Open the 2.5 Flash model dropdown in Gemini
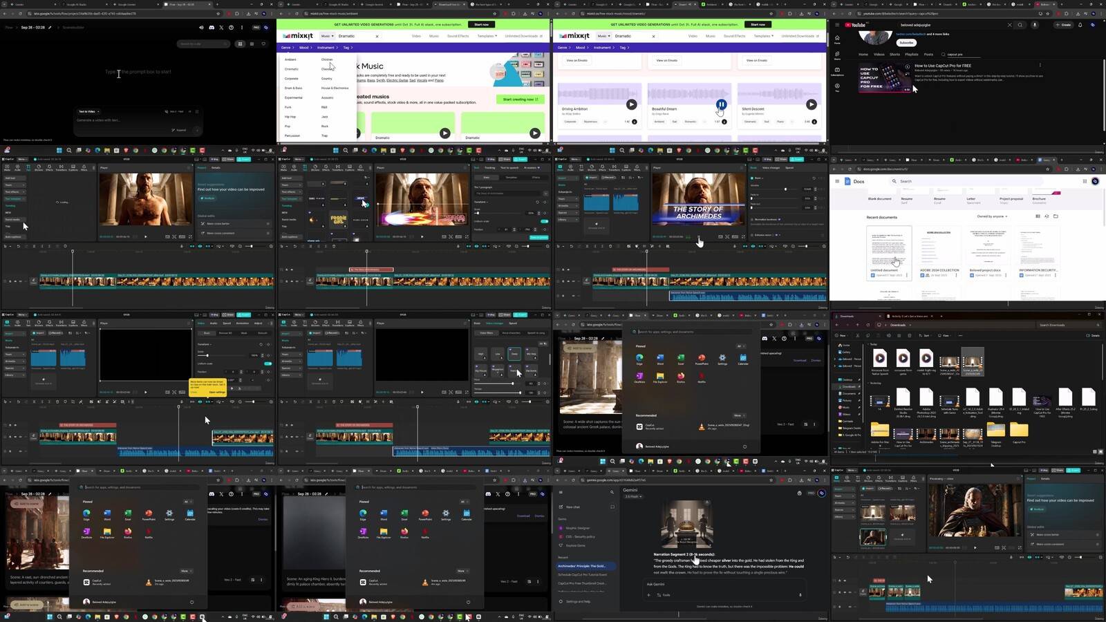1106x622 pixels. click(632, 496)
